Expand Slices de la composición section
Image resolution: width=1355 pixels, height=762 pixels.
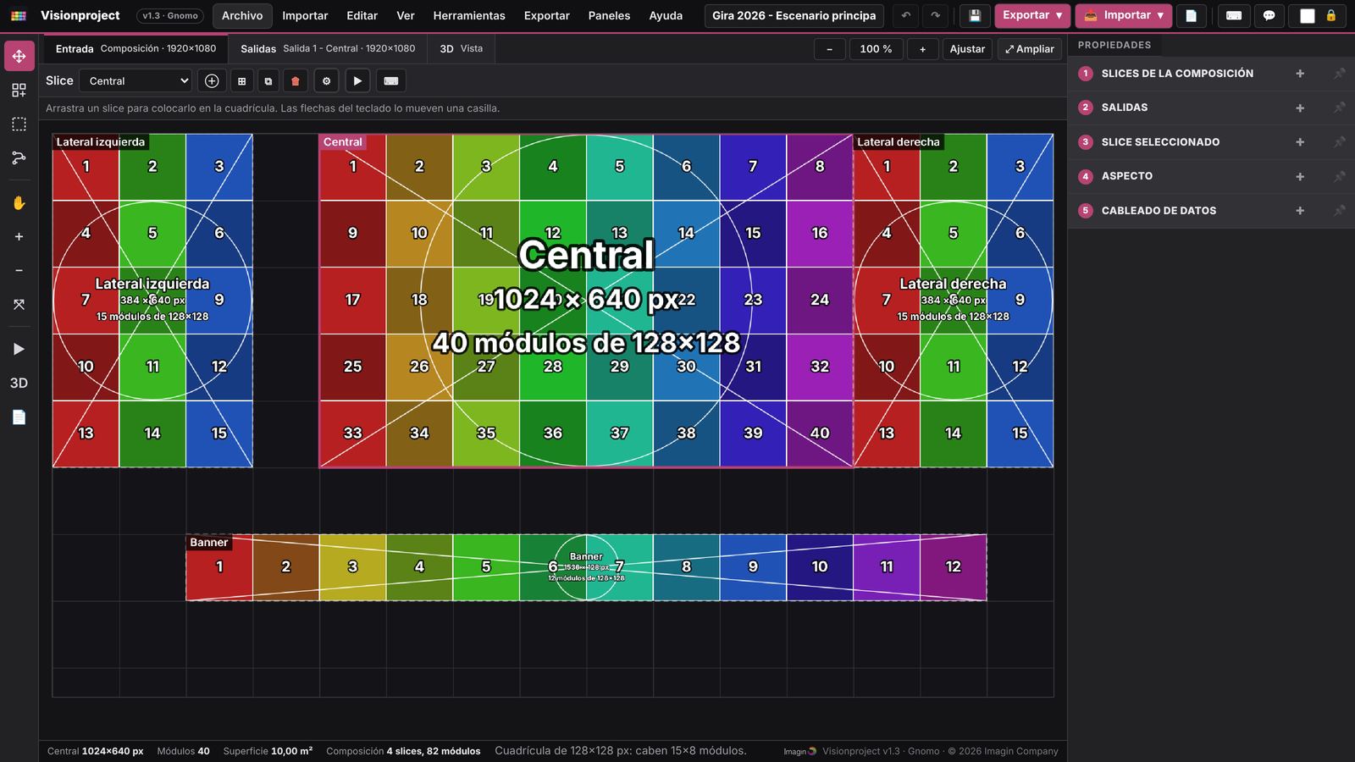pos(1300,74)
